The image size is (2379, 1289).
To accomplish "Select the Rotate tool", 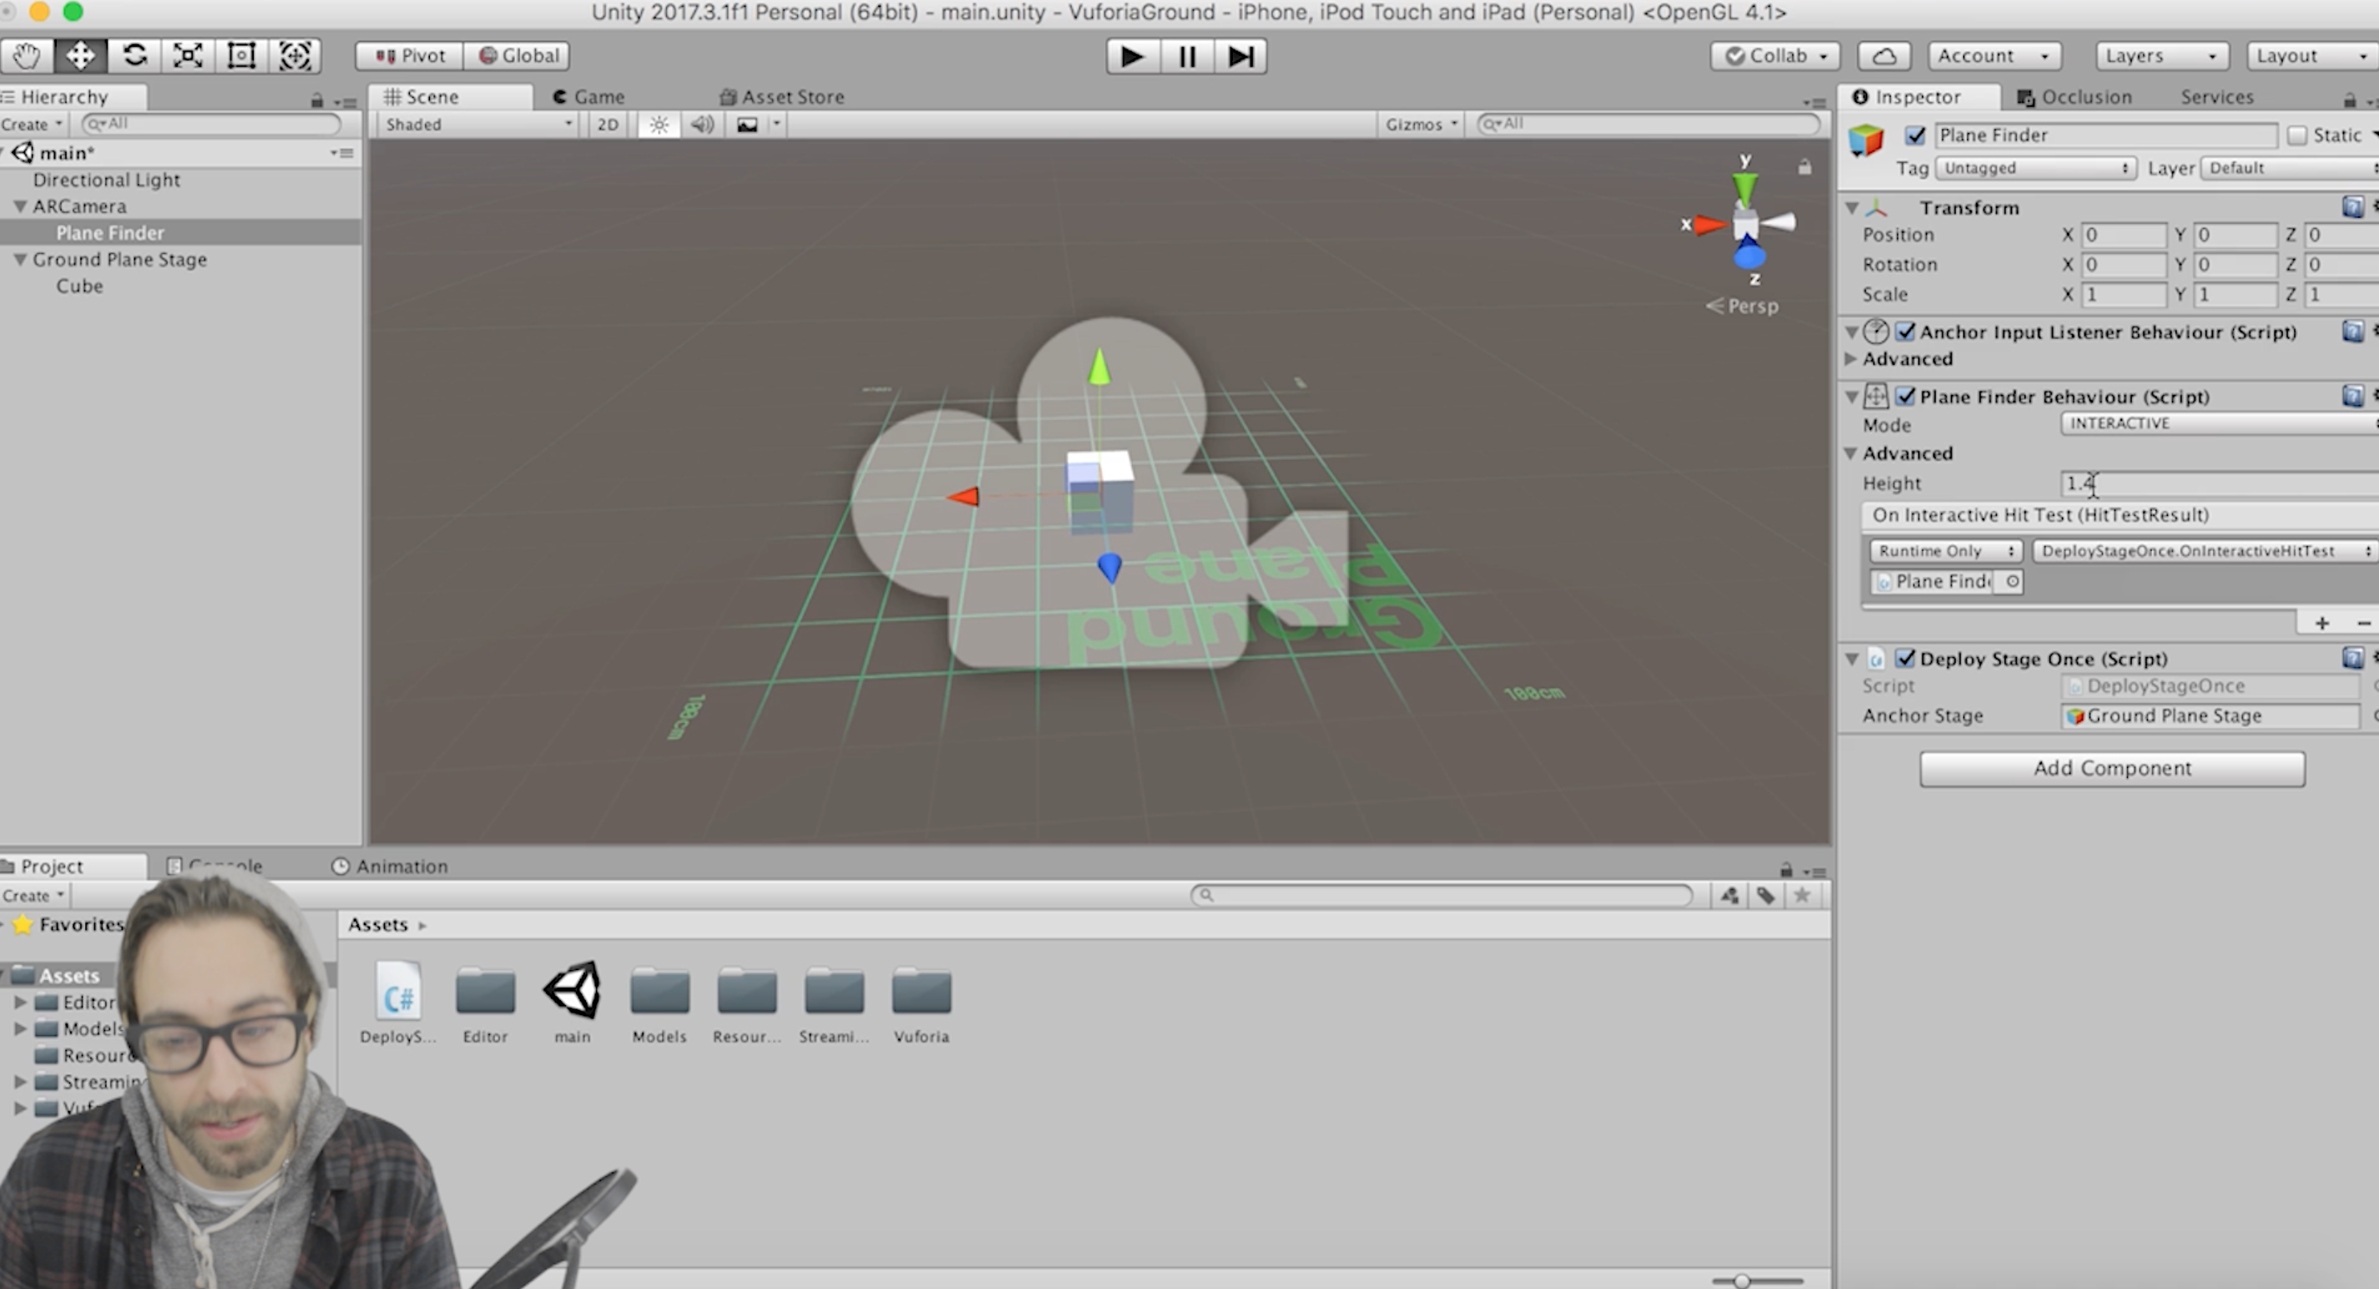I will coord(134,55).
